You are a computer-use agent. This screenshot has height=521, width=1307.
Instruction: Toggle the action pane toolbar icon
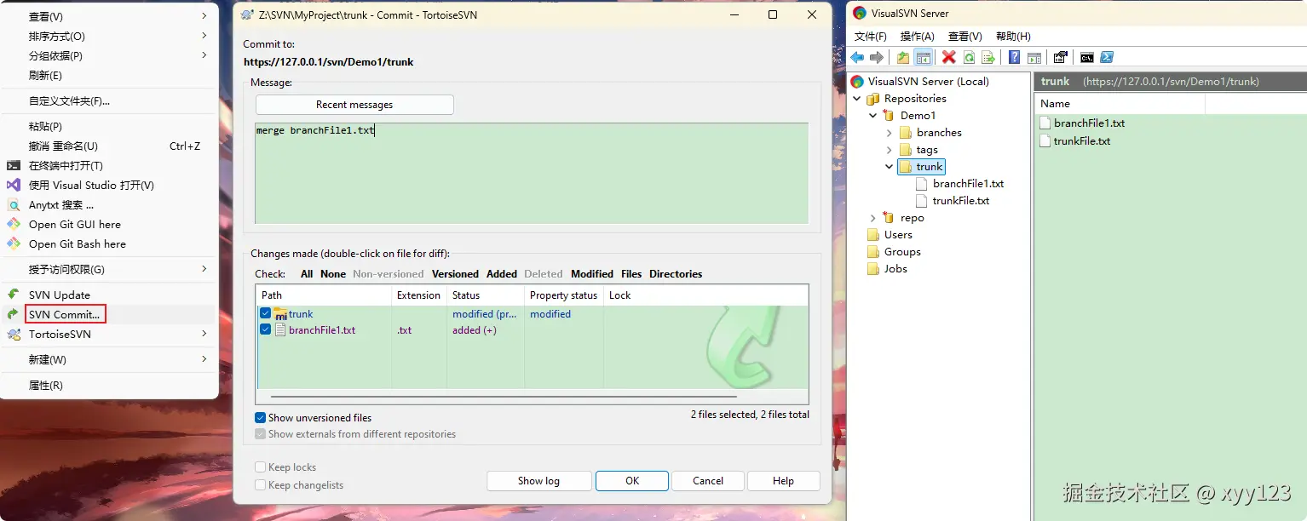1034,58
